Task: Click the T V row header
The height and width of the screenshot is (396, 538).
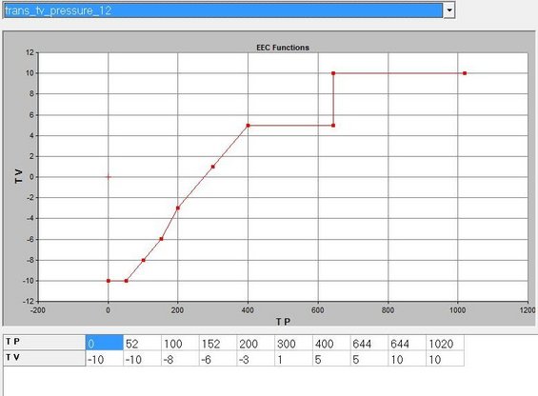Action: click(x=44, y=358)
